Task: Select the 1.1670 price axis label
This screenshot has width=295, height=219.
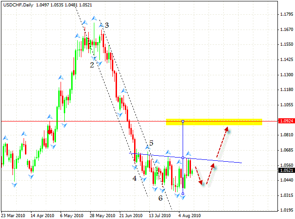Action: coord(287,30)
